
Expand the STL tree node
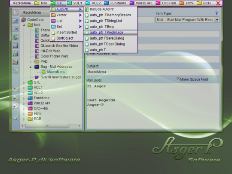[24, 82]
